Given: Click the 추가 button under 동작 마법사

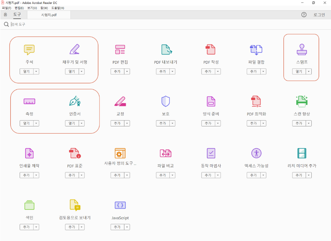Looking at the screenshot, I should pyautogui.click(x=208, y=175).
